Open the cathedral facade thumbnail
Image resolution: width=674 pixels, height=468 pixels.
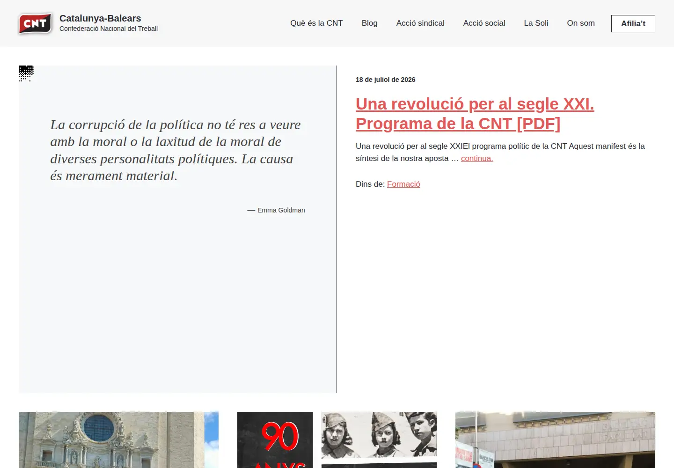pos(118,440)
